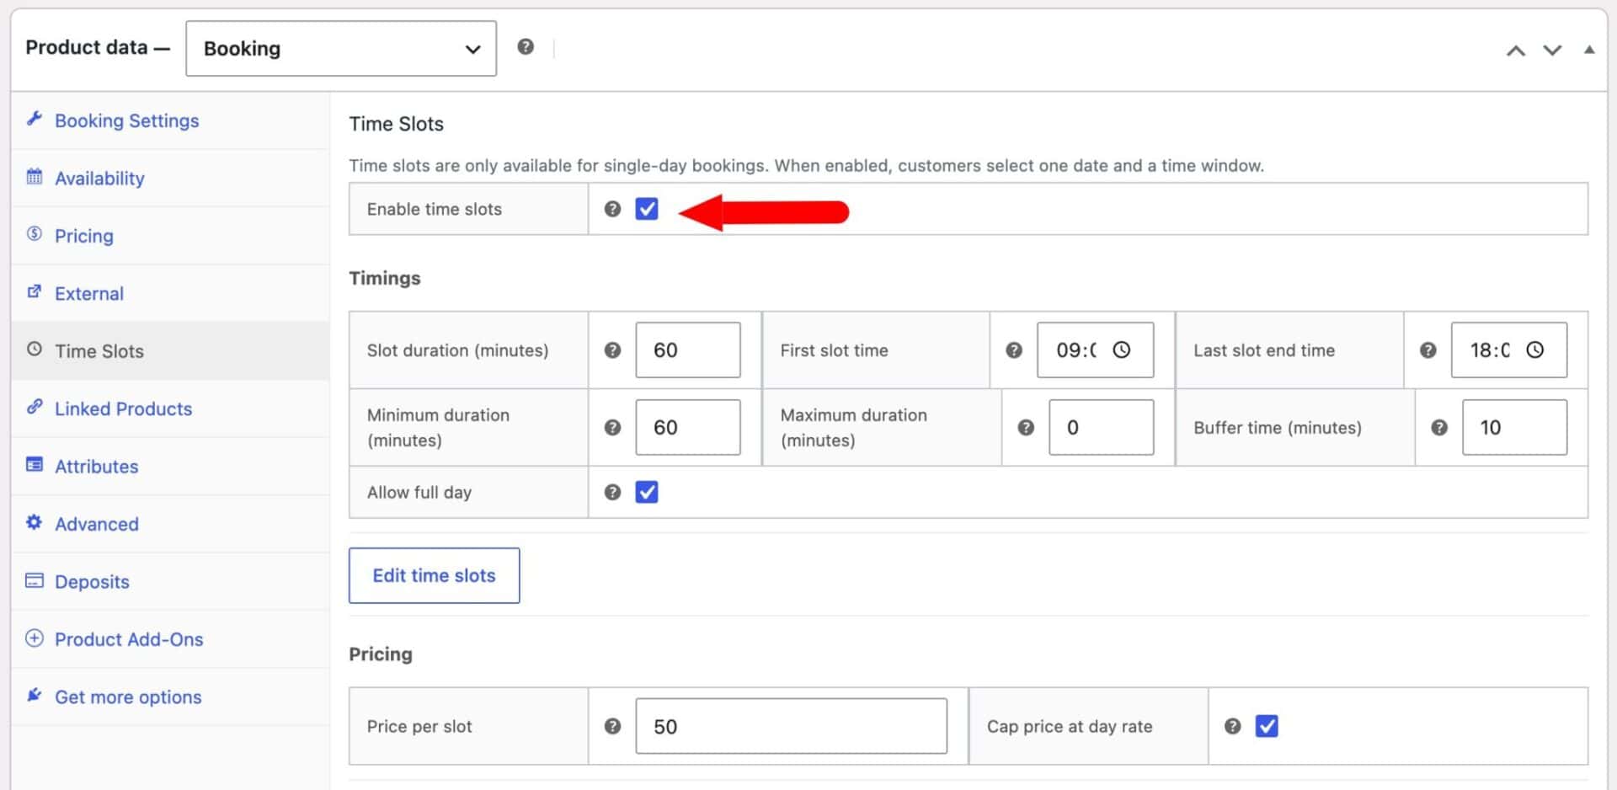Image resolution: width=1617 pixels, height=790 pixels.
Task: Move Product data panel up with chevron
Action: [x=1516, y=51]
